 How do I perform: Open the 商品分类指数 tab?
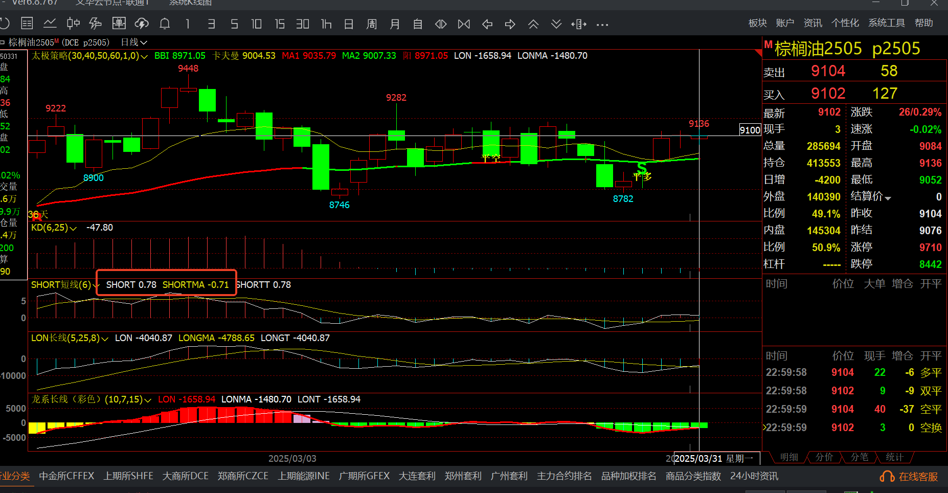coord(693,476)
